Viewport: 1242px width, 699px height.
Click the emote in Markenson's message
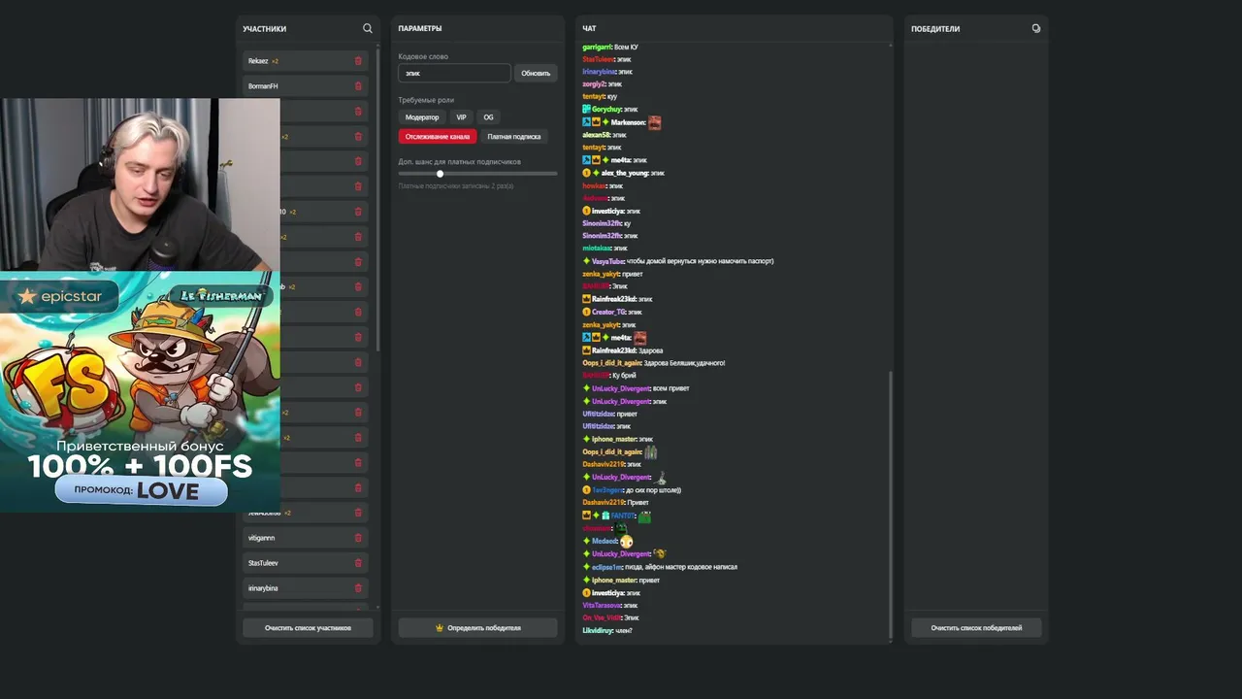[x=655, y=122]
